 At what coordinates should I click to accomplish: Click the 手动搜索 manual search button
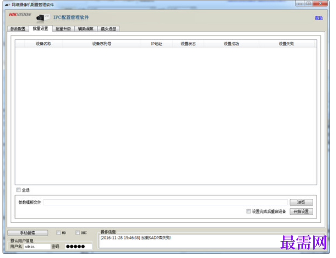click(x=28, y=233)
